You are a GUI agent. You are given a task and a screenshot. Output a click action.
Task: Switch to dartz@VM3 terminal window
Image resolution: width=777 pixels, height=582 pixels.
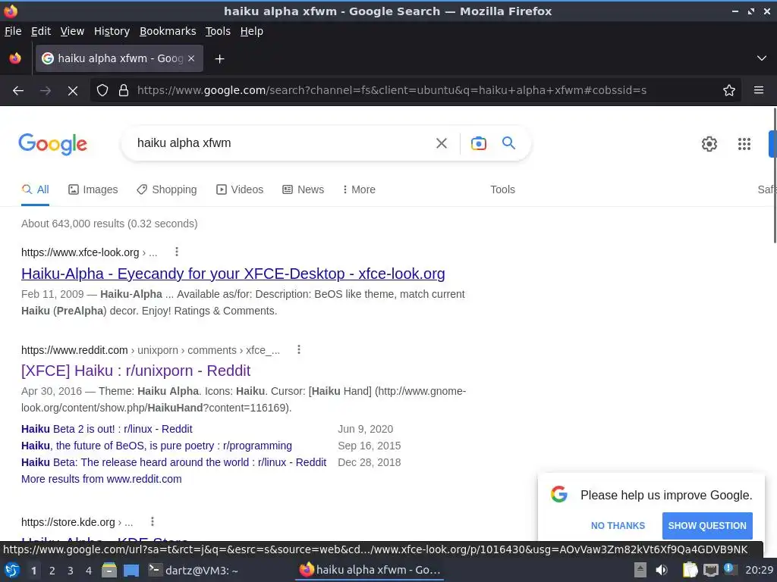(194, 571)
